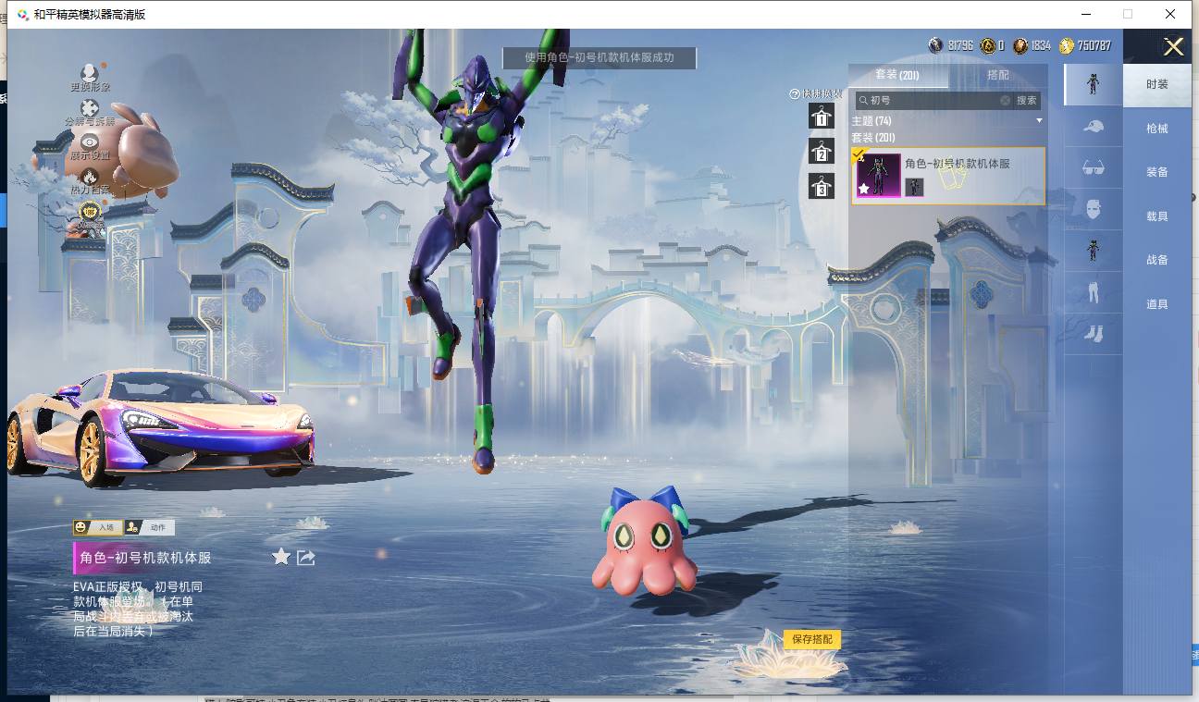
Task: Toggle the 展示设置 eye icon
Action: pyautogui.click(x=90, y=142)
